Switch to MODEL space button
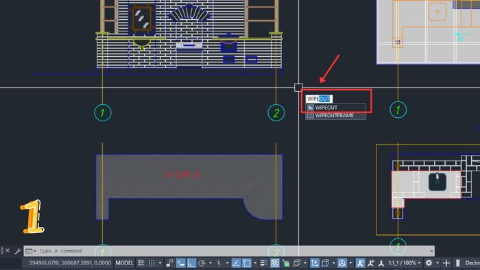The height and width of the screenshot is (270, 480). coord(124,263)
